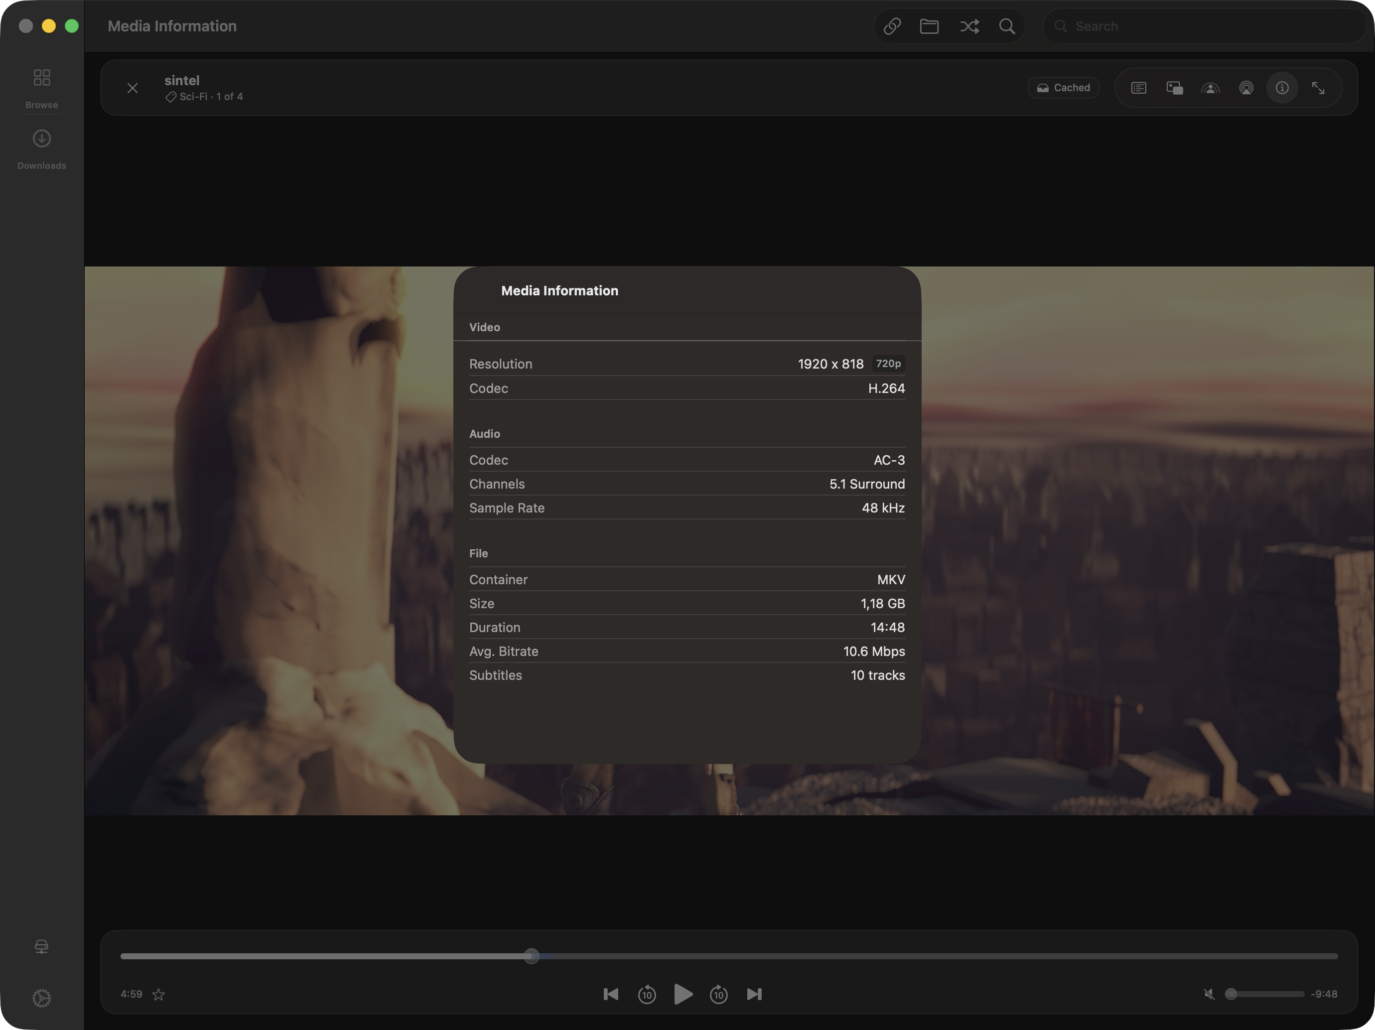Click the Media Information panel heading

[559, 290]
